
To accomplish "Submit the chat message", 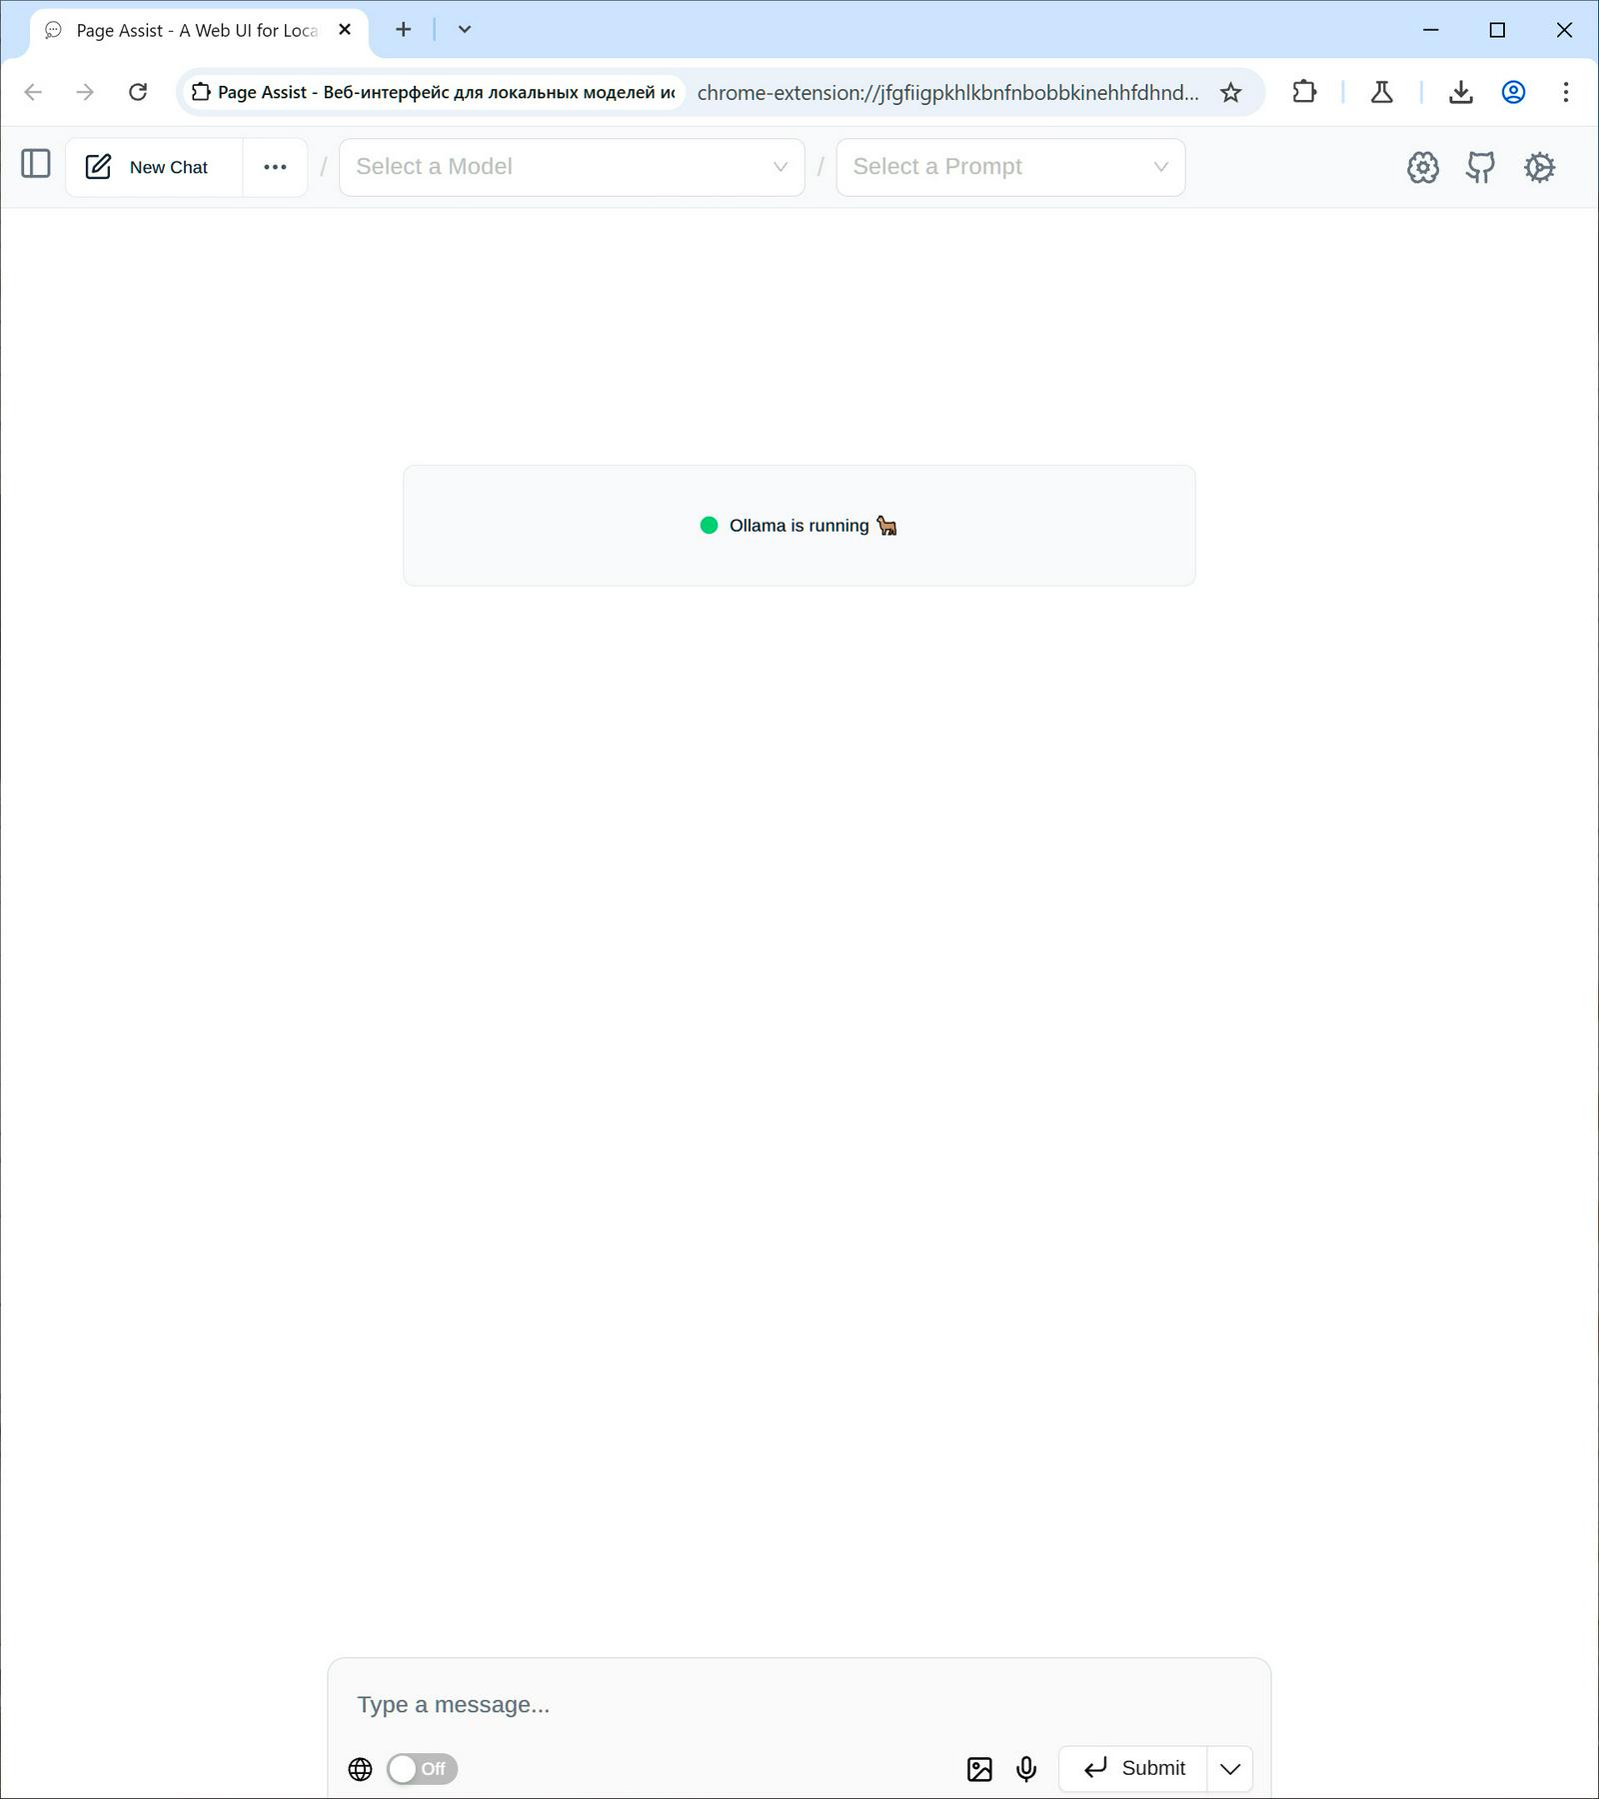I will (x=1133, y=1768).
